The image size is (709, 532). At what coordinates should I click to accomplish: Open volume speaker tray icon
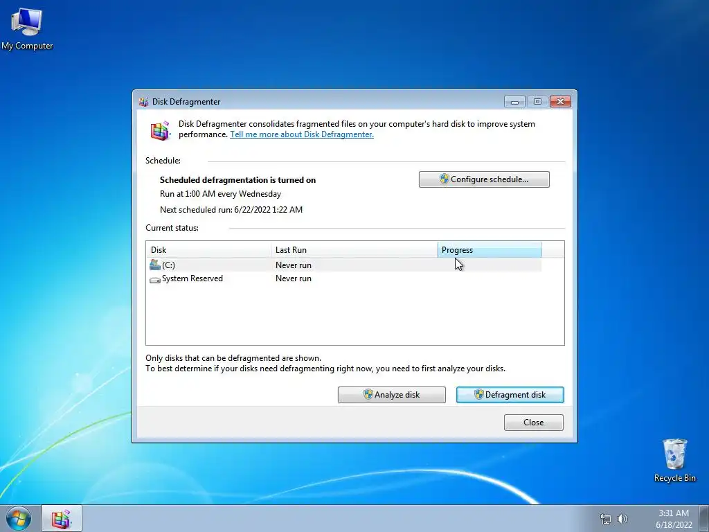click(622, 519)
